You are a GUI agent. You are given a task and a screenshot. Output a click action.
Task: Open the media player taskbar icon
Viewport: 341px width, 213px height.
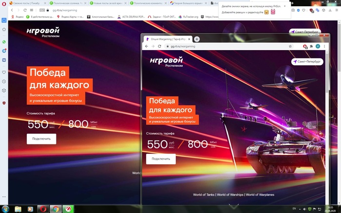30,209
